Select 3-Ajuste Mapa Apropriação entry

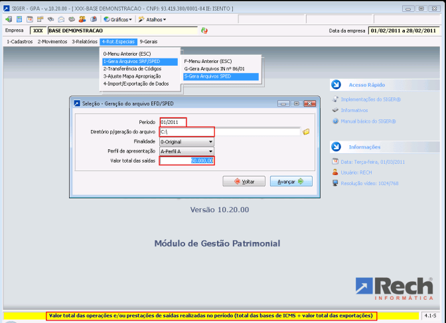click(x=140, y=76)
